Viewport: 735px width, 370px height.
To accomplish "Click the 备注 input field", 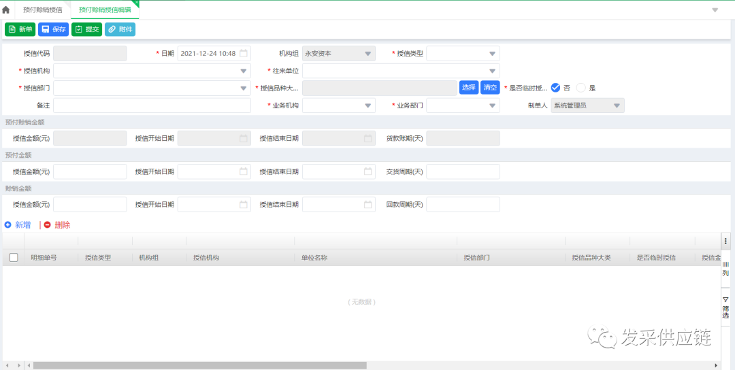I will (152, 105).
